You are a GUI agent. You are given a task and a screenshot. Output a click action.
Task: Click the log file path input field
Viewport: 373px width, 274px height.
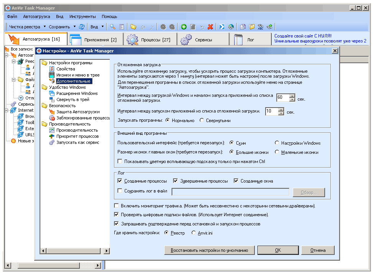[x=230, y=192]
